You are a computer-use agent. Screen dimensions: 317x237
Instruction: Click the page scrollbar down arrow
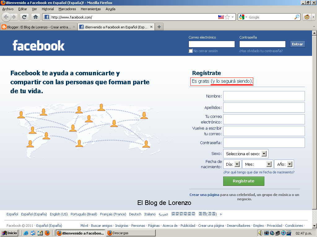tap(315, 226)
